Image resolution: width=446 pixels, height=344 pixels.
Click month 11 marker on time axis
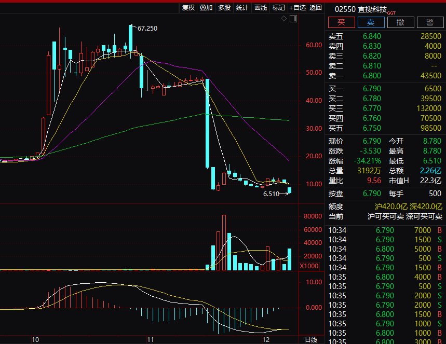[151, 339]
